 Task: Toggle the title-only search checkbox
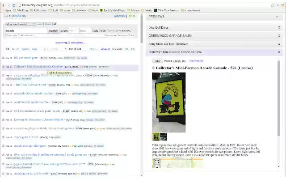[100, 30]
